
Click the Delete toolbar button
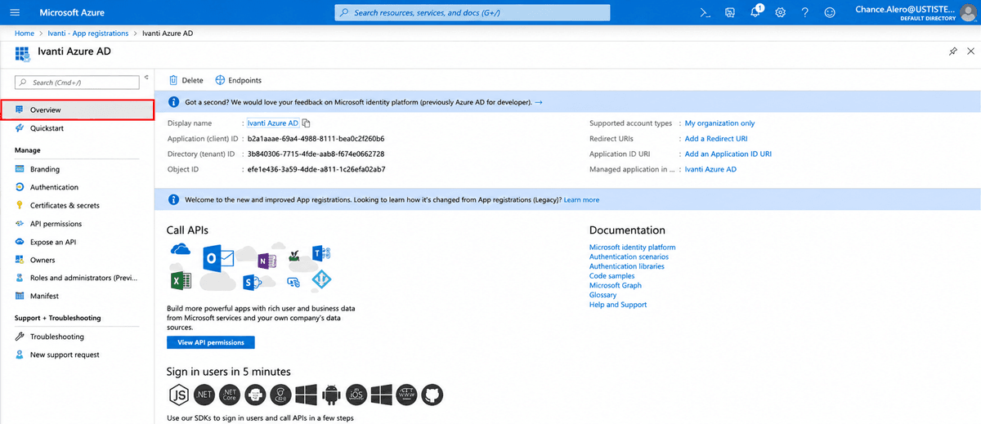click(186, 80)
